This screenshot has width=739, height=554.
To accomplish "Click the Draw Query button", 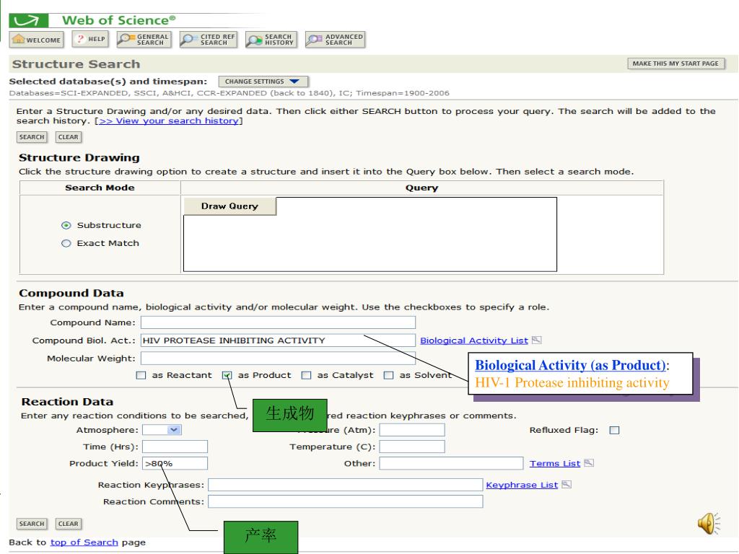I will [229, 206].
